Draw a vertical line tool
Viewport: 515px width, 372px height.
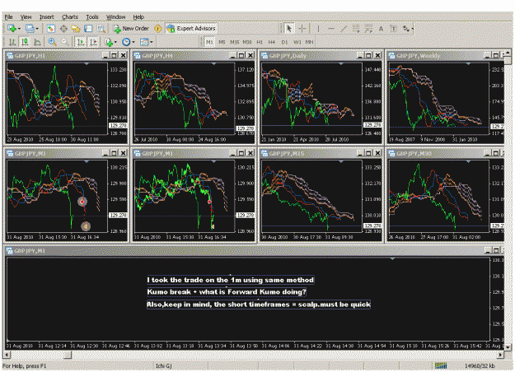click(318, 29)
